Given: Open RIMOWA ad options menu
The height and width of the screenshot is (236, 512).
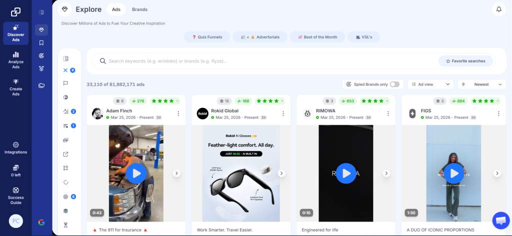Looking at the screenshot, I should coord(388,113).
